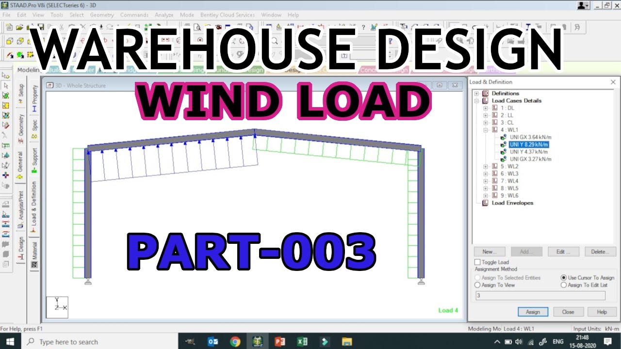Viewport: 621px width, 349px height.
Task: Open the File menu
Action: [x=6, y=15]
